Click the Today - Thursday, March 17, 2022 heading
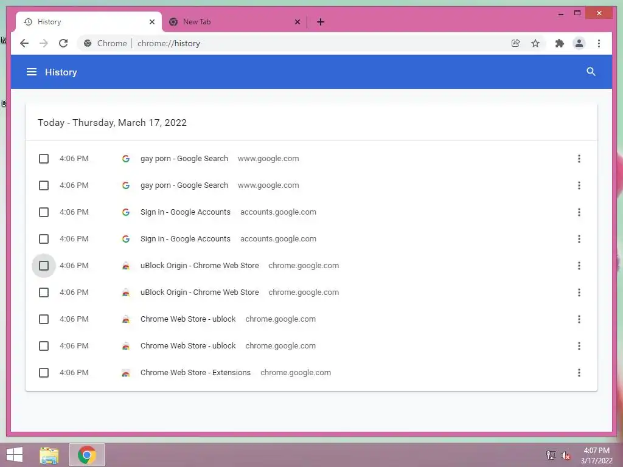The image size is (623, 467). pyautogui.click(x=112, y=123)
